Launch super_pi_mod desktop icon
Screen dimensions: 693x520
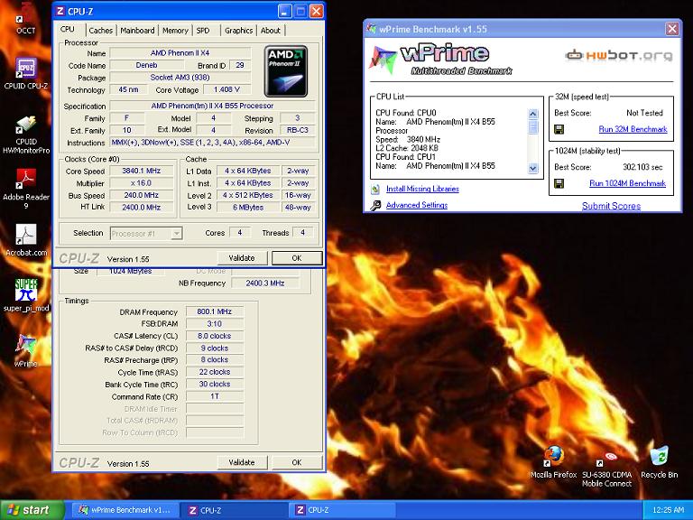point(26,295)
